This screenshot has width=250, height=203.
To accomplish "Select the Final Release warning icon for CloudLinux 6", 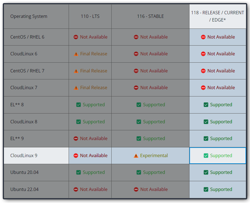I will pyautogui.click(x=76, y=54).
